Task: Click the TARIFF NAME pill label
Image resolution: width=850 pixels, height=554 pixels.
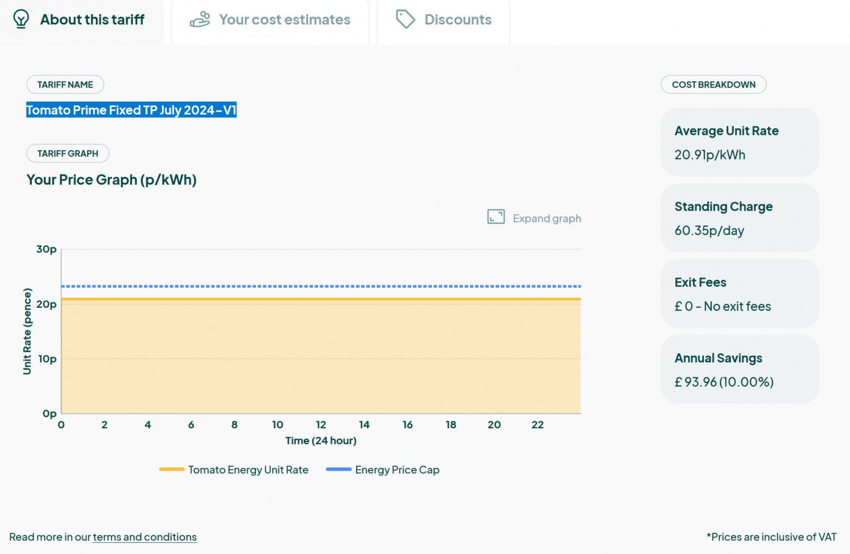Action: tap(65, 84)
